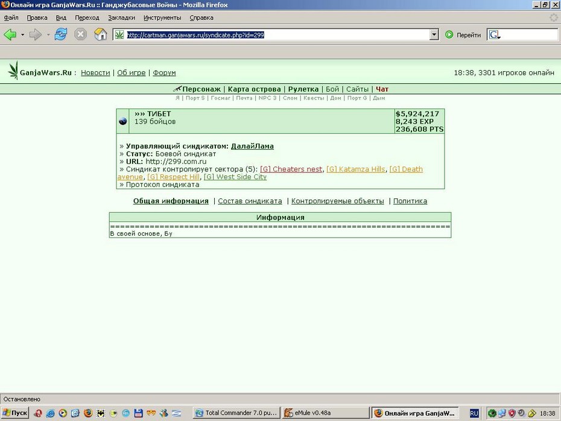Open the Переход menu

point(87,17)
